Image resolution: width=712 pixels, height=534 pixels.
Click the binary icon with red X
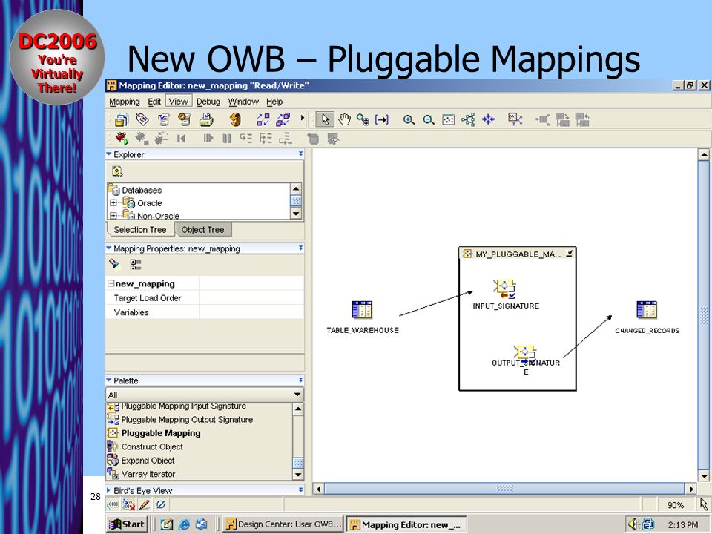coord(129,504)
